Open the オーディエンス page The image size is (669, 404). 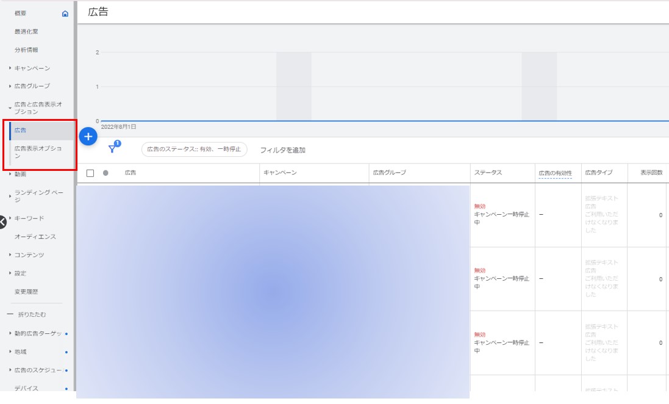point(35,237)
